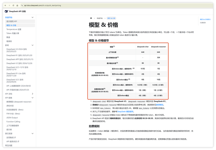Open FIM 补全（Beta）guide
The image size is (216, 150).
13,114
